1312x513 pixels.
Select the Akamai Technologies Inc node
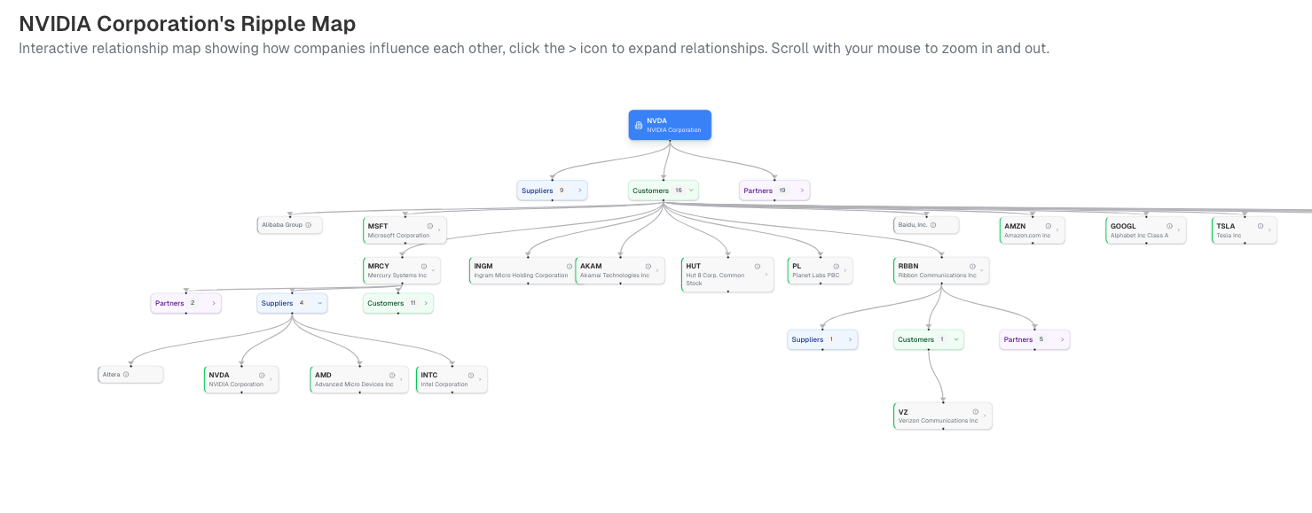pos(614,270)
